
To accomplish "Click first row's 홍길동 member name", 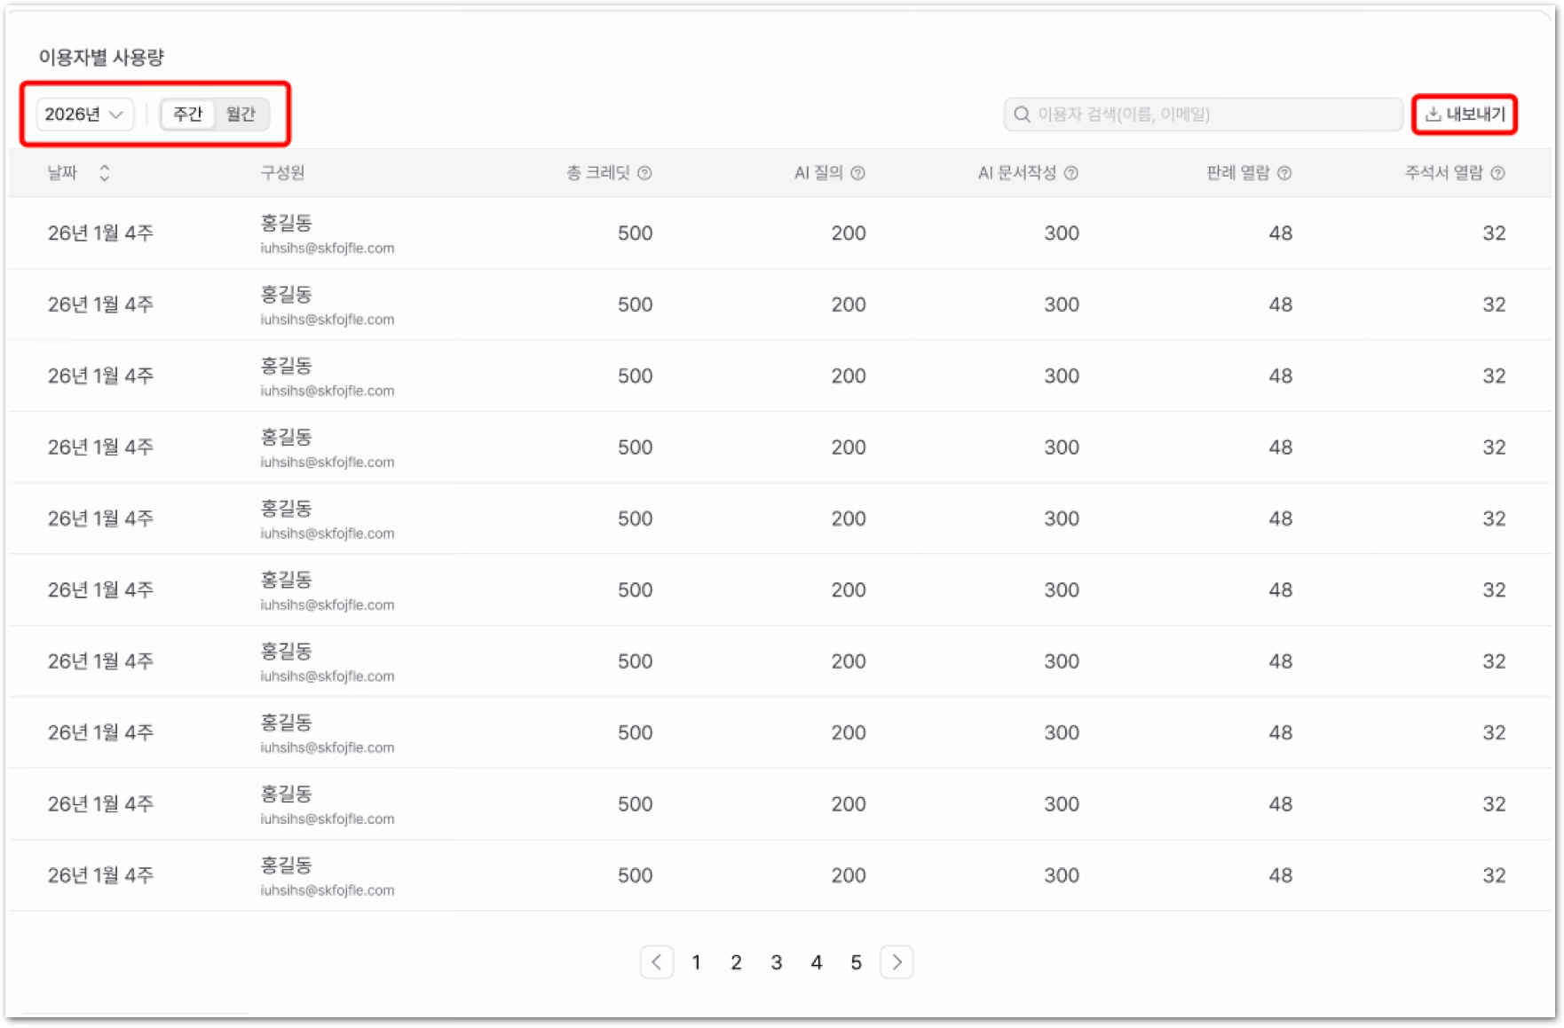I will (x=286, y=223).
